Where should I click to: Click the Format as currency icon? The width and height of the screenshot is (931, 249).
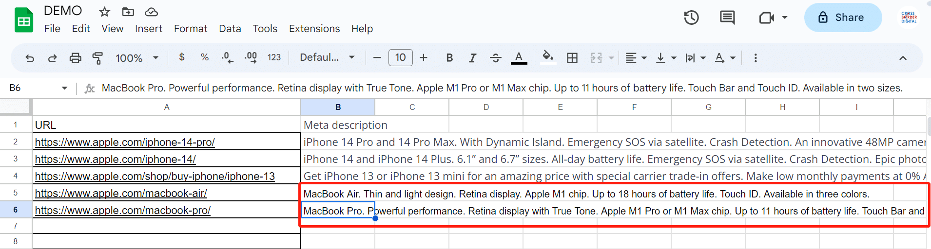(x=182, y=57)
